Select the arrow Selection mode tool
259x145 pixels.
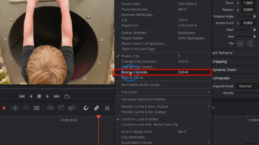(x=4, y=108)
